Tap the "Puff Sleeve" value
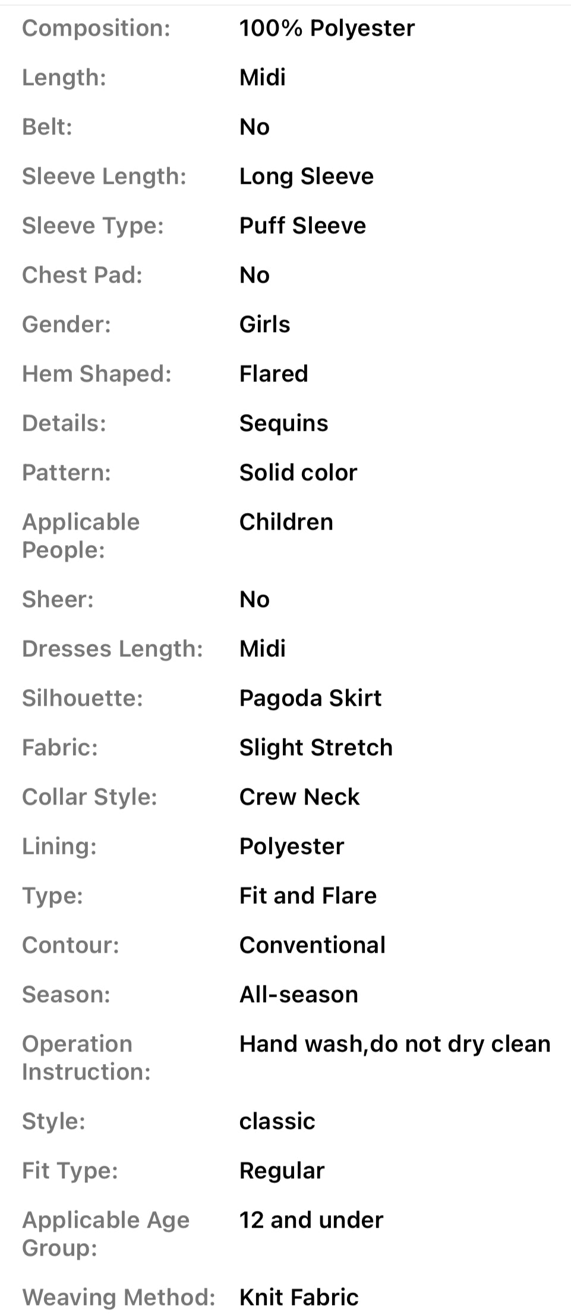The image size is (571, 1314). [302, 226]
